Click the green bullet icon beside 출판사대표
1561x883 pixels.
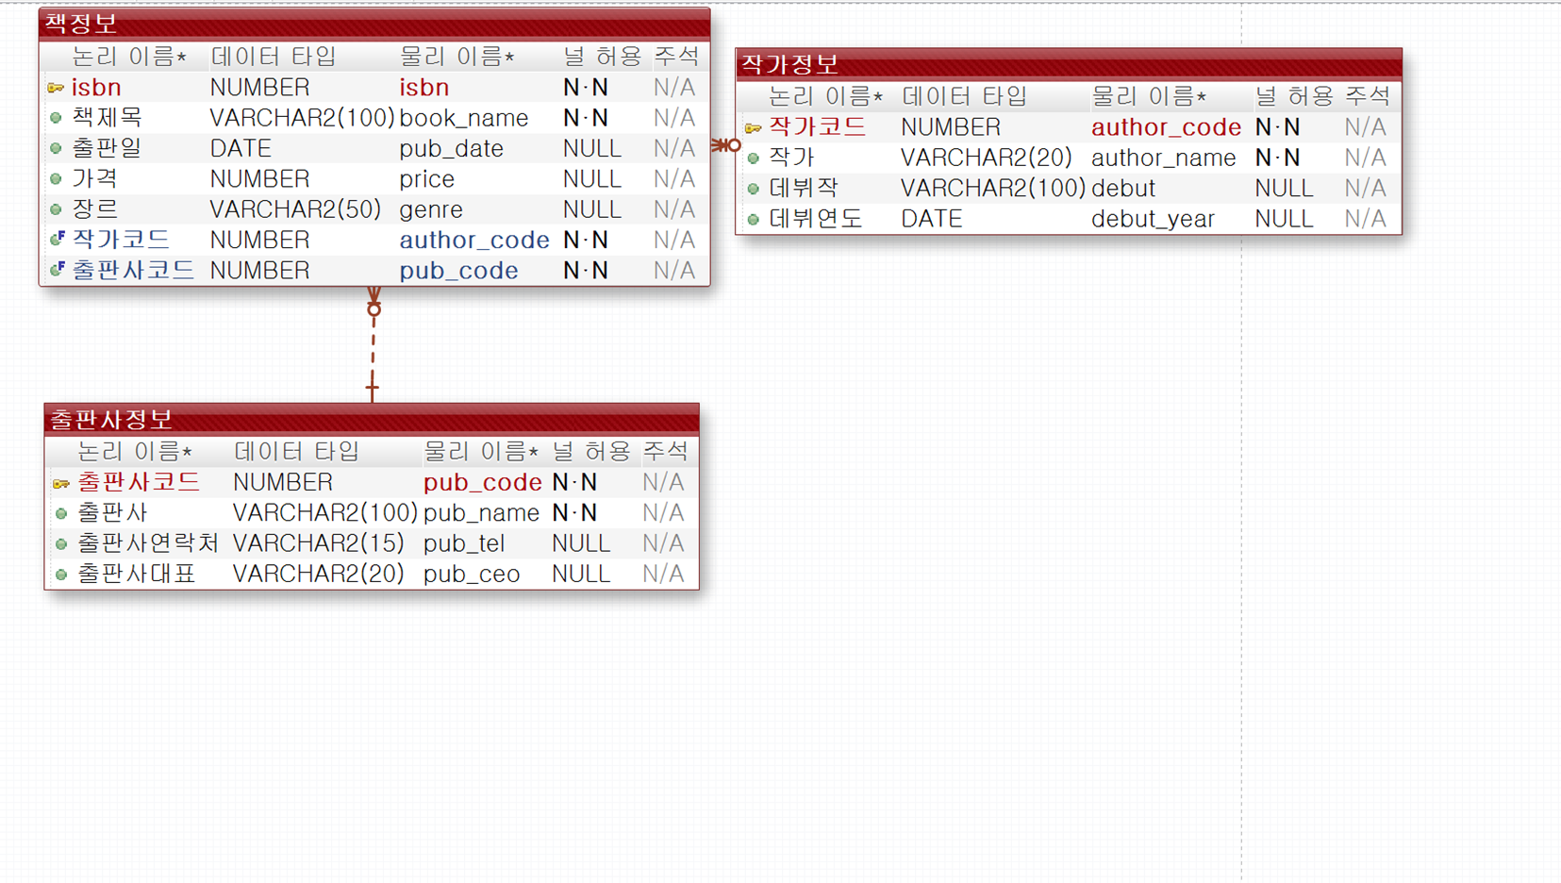click(x=61, y=575)
